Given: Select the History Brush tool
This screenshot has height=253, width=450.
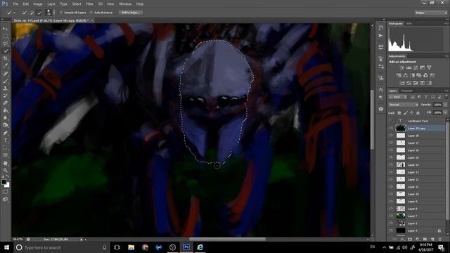Looking at the screenshot, I should pyautogui.click(x=5, y=96).
